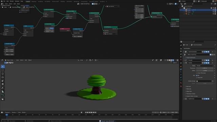This screenshot has width=217, height=122.
Task: Toggle visibility of Cube in outliner
Action: coord(213,10)
